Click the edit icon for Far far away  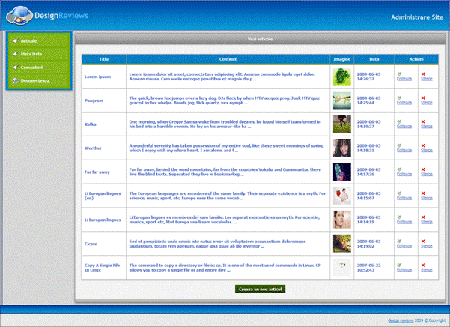399,169
